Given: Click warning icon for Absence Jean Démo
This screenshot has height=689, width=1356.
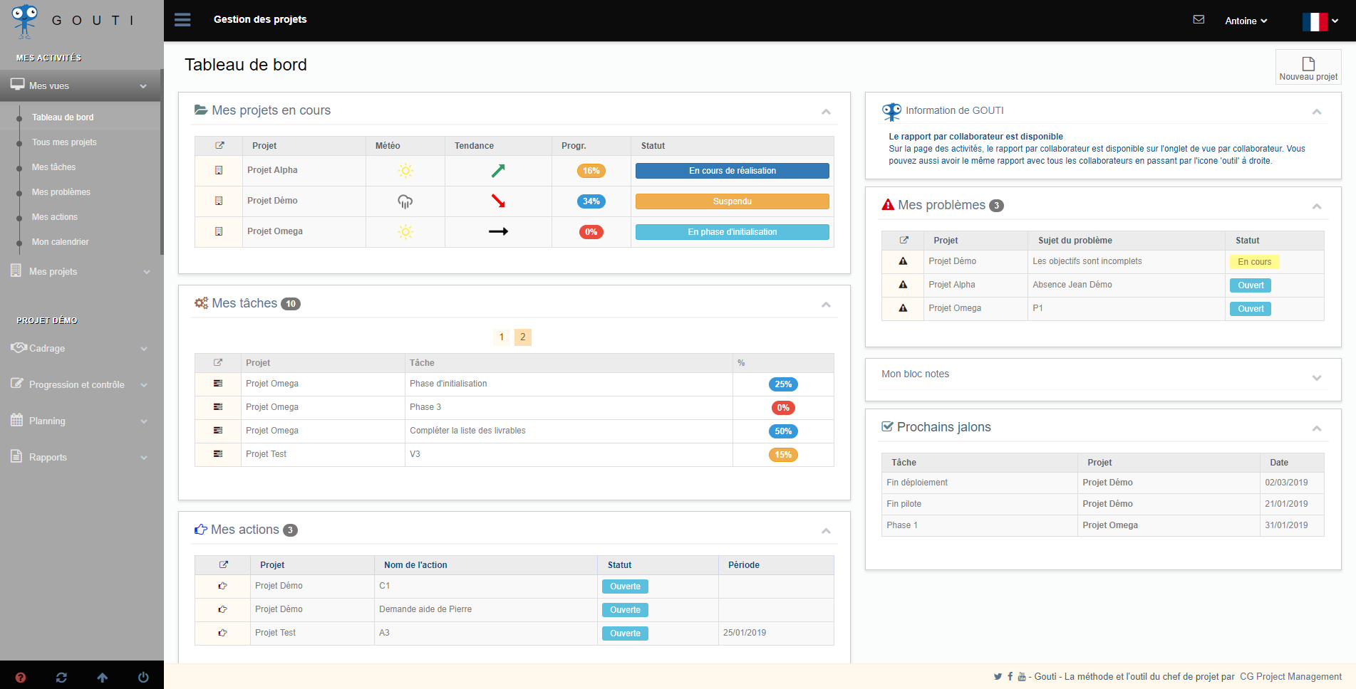Looking at the screenshot, I should click(903, 285).
